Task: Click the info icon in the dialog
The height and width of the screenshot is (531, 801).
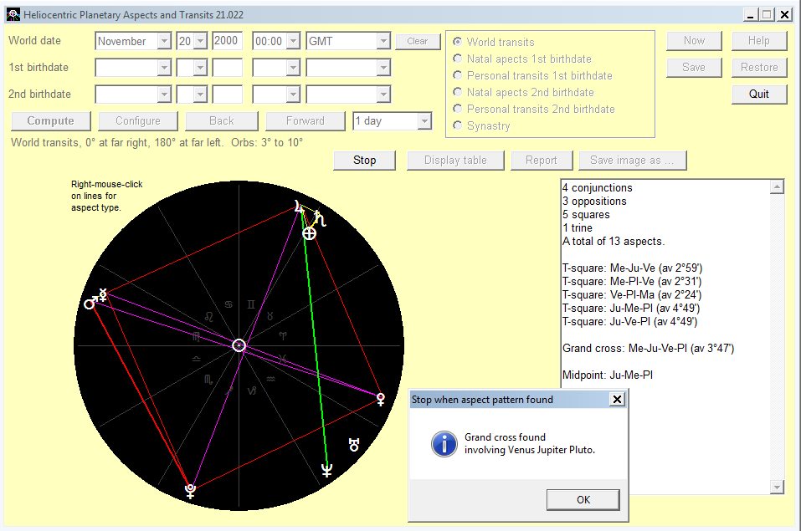Action: click(x=444, y=443)
